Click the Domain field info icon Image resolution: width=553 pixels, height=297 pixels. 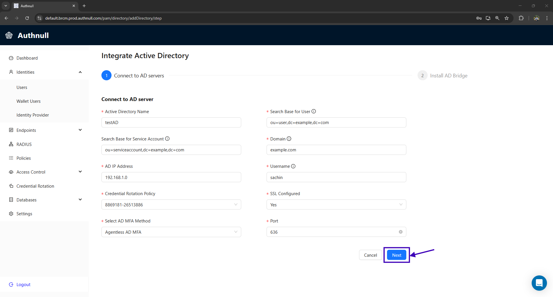point(289,139)
